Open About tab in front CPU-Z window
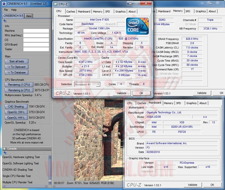The image size is (225, 190). tap(132, 12)
